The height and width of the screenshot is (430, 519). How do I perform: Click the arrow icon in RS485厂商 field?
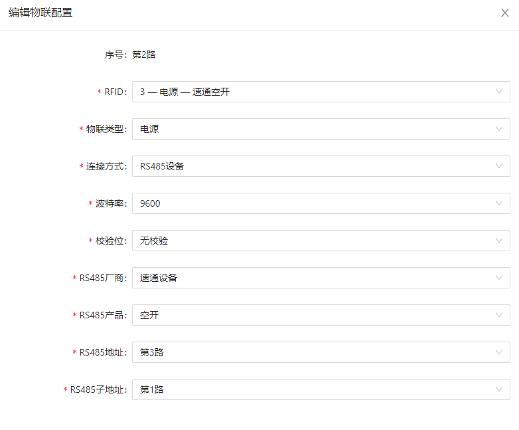(499, 278)
